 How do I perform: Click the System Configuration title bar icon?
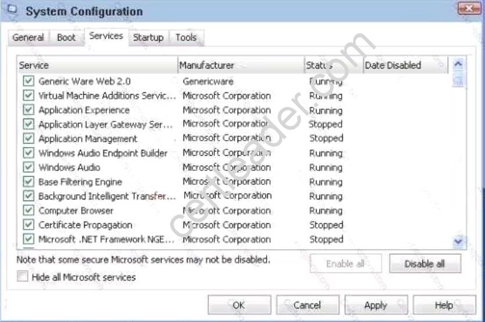[x=12, y=10]
